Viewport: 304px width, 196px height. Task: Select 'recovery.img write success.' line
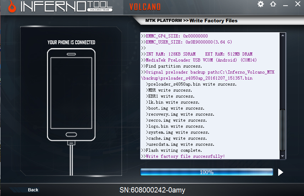180,114
